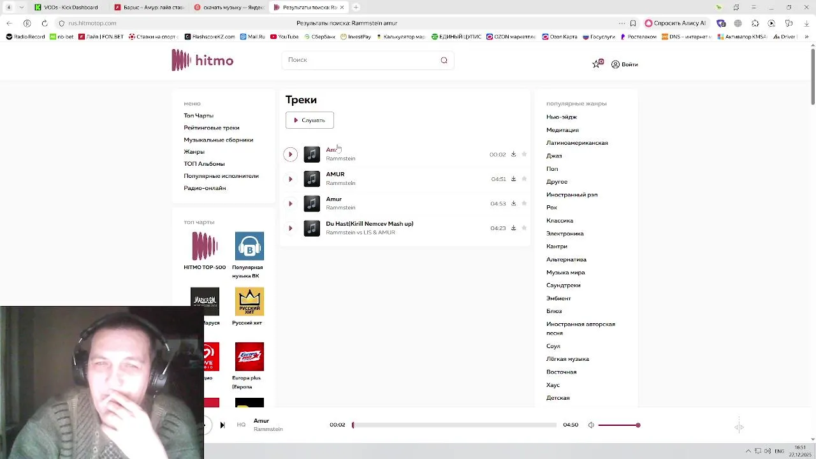The image size is (816, 459).
Task: Download the track with duration 00:02
Action: pyautogui.click(x=513, y=154)
